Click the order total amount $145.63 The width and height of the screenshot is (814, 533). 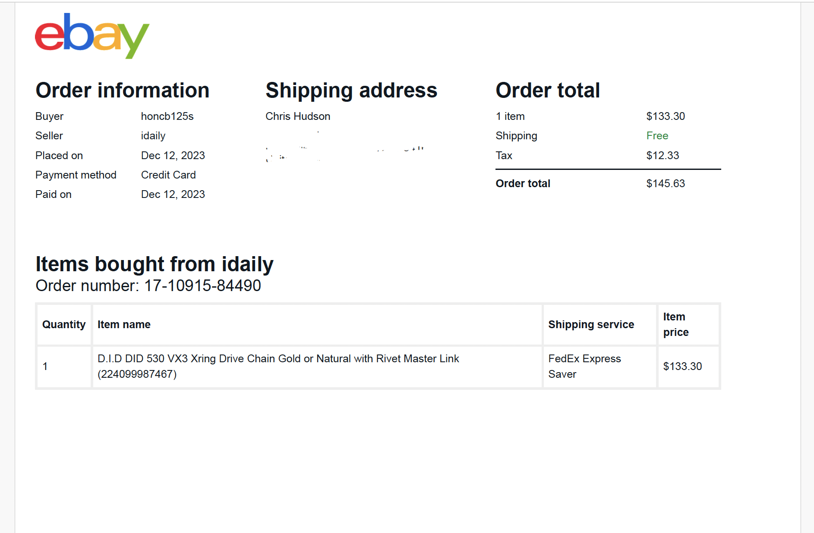(x=666, y=184)
